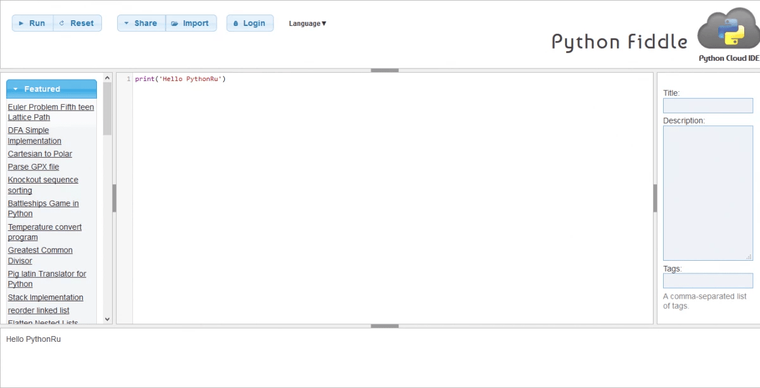Click the right panel collapse handle
Screen dimensions: 760x388
click(x=655, y=198)
